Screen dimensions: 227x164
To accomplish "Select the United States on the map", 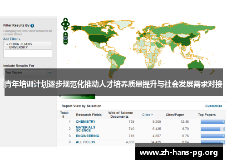I will pyautogui.click(x=99, y=39).
